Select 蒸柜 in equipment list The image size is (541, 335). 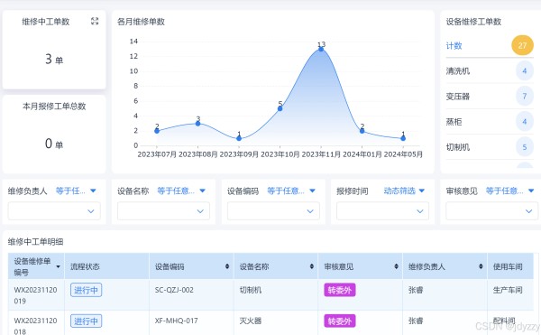454,122
